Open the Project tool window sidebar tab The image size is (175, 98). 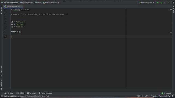tap(1, 10)
